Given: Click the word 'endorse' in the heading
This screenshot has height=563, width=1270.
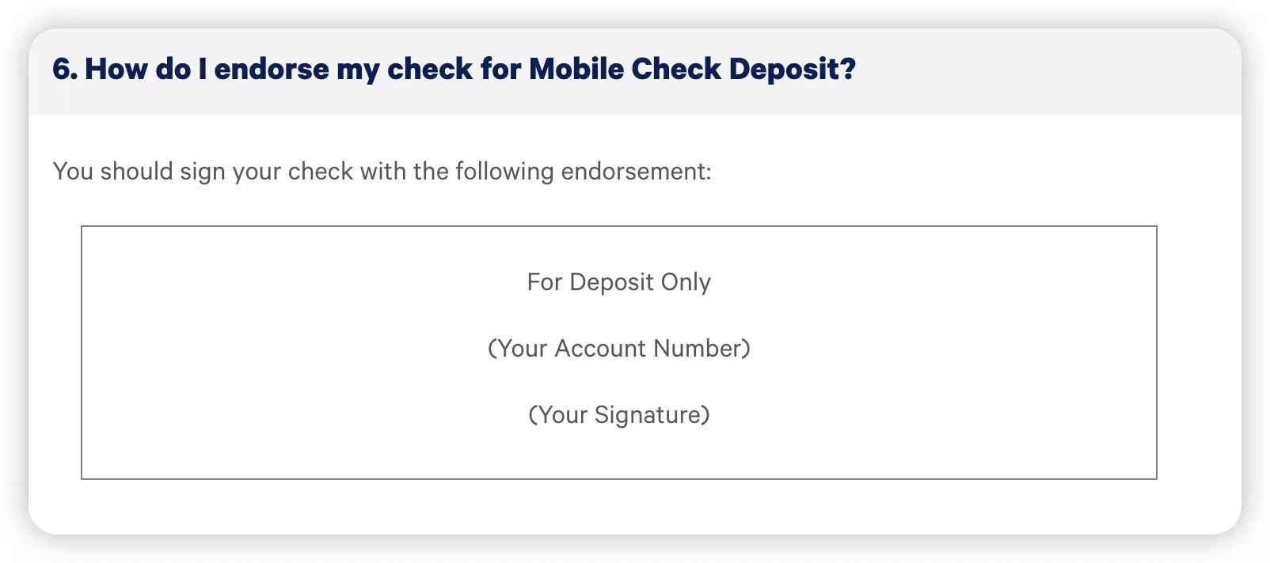Looking at the screenshot, I should [272, 70].
